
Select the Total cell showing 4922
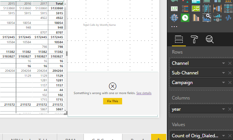[60, 18]
